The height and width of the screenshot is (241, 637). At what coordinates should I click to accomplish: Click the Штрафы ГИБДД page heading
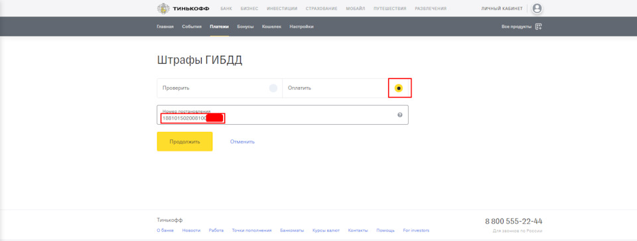click(x=200, y=60)
